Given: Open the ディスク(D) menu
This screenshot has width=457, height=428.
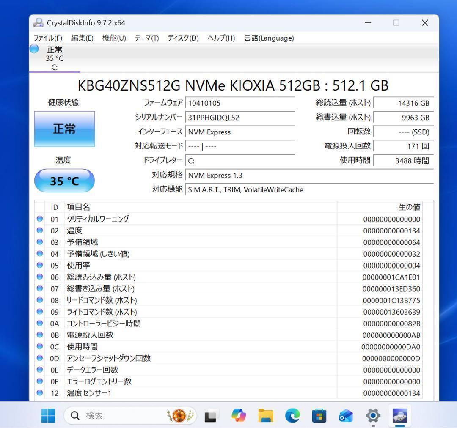Looking at the screenshot, I should (x=182, y=38).
